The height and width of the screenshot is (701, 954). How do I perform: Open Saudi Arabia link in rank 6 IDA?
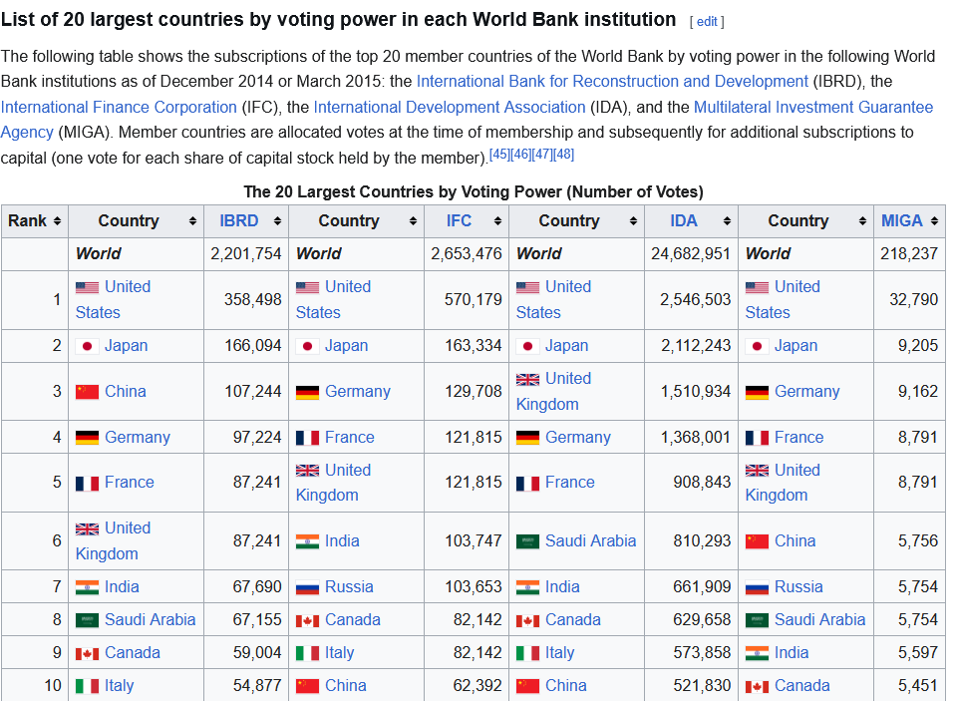pos(591,541)
